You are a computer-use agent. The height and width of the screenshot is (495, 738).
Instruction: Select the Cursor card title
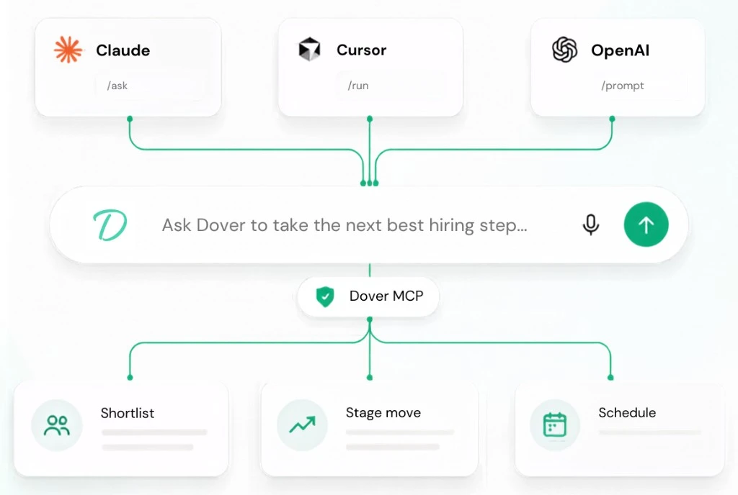pyautogui.click(x=362, y=50)
